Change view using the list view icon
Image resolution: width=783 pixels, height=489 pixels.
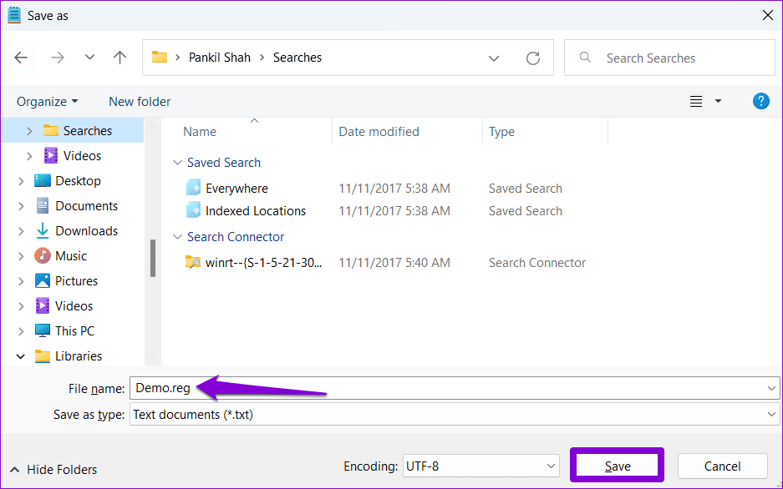click(x=696, y=101)
